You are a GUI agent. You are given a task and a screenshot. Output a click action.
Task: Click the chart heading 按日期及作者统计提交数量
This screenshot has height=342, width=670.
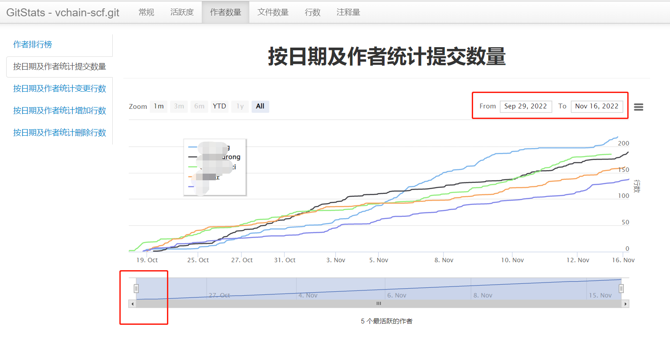pos(387,57)
